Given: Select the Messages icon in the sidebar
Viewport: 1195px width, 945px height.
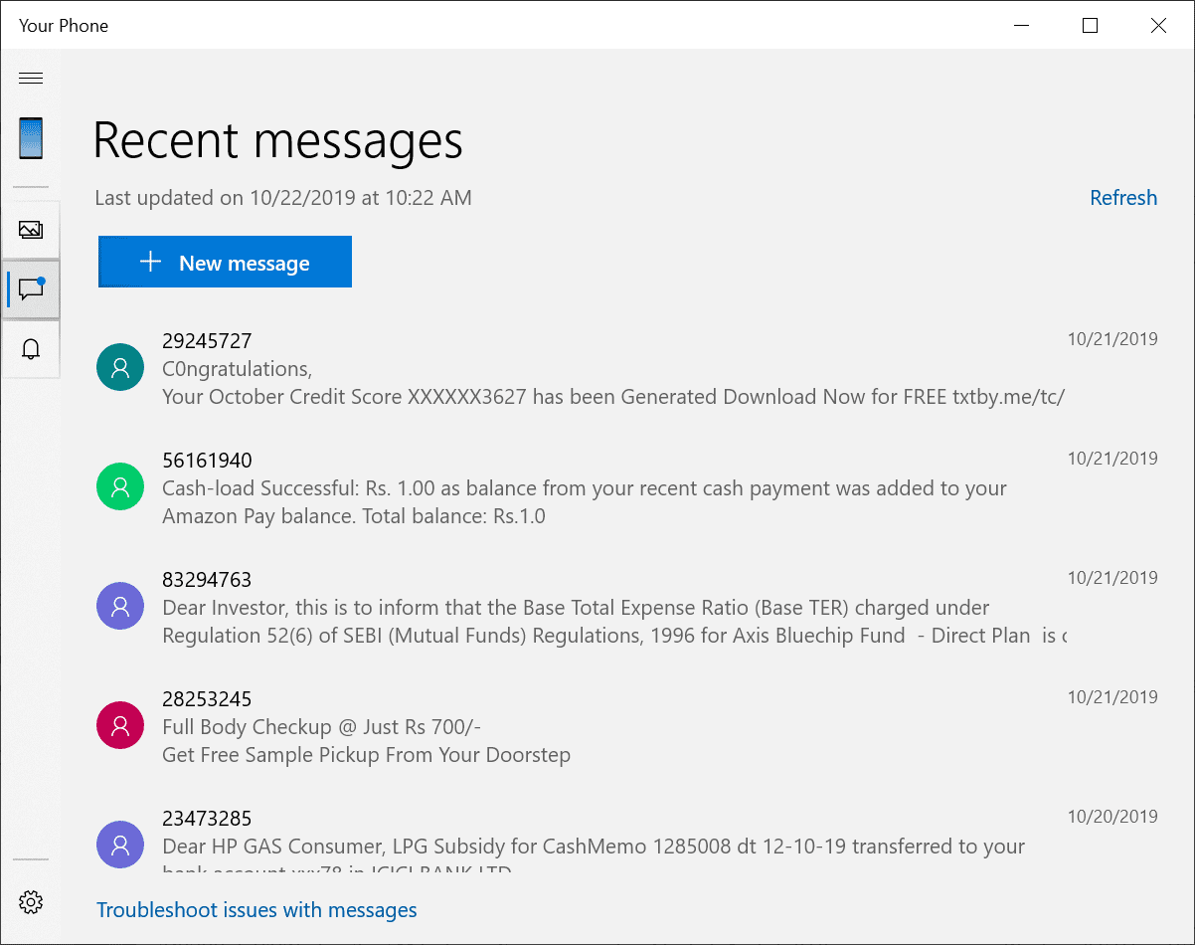Looking at the screenshot, I should point(31,288).
